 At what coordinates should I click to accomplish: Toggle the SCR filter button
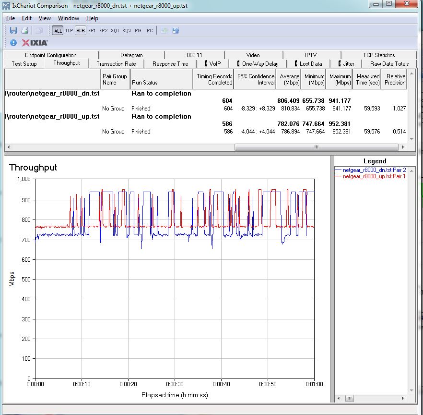coord(81,31)
